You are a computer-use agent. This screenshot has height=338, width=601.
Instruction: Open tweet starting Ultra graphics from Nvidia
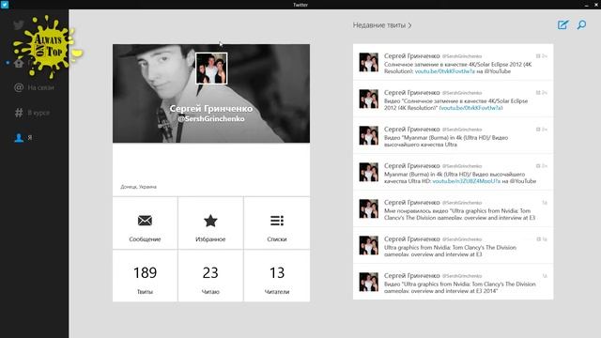(453, 246)
